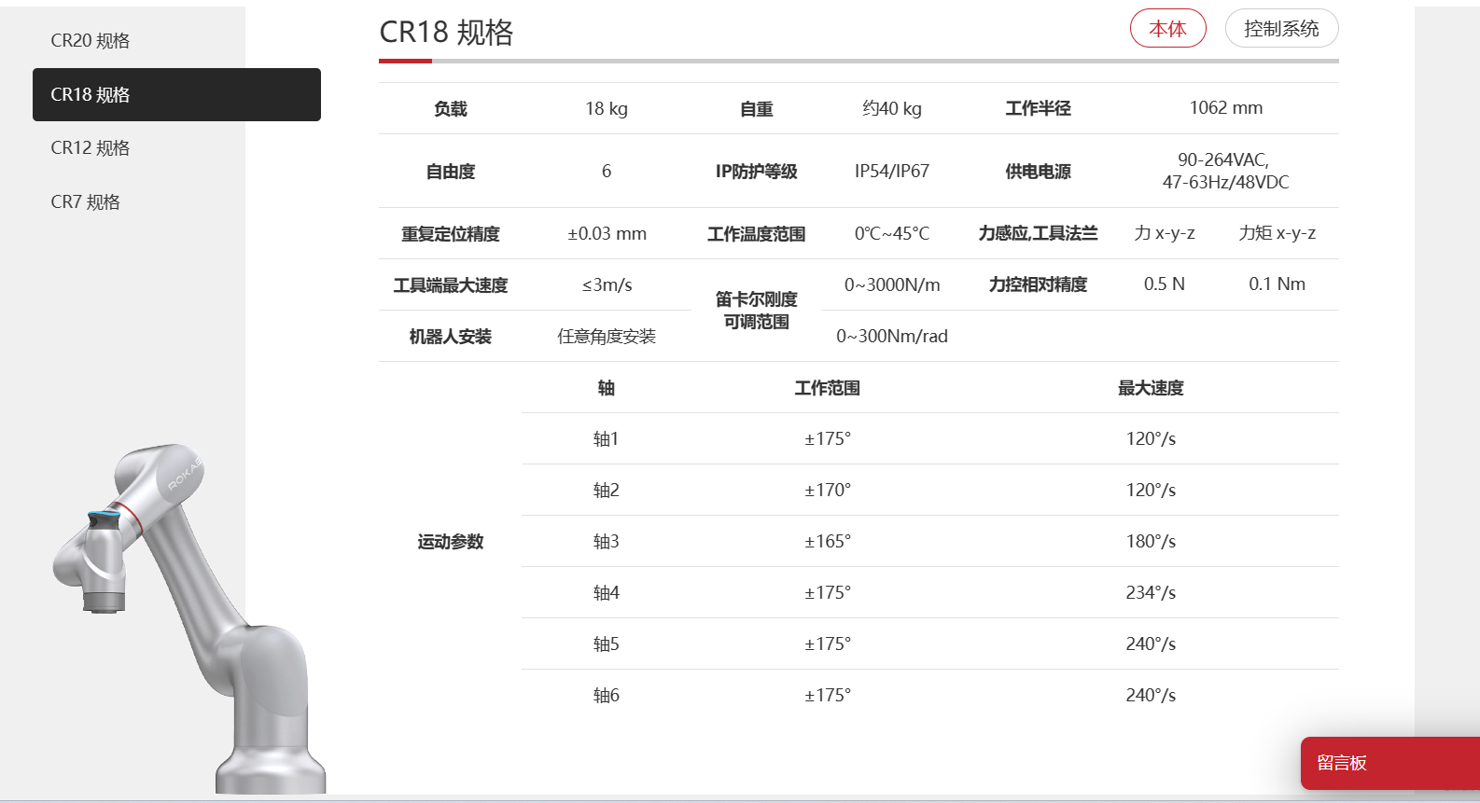This screenshot has height=803, width=1480.
Task: Select the 1062 mm value
Action: [1226, 108]
